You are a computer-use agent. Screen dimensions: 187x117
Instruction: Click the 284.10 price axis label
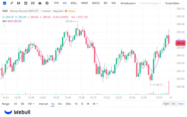pyautogui.click(x=180, y=71)
